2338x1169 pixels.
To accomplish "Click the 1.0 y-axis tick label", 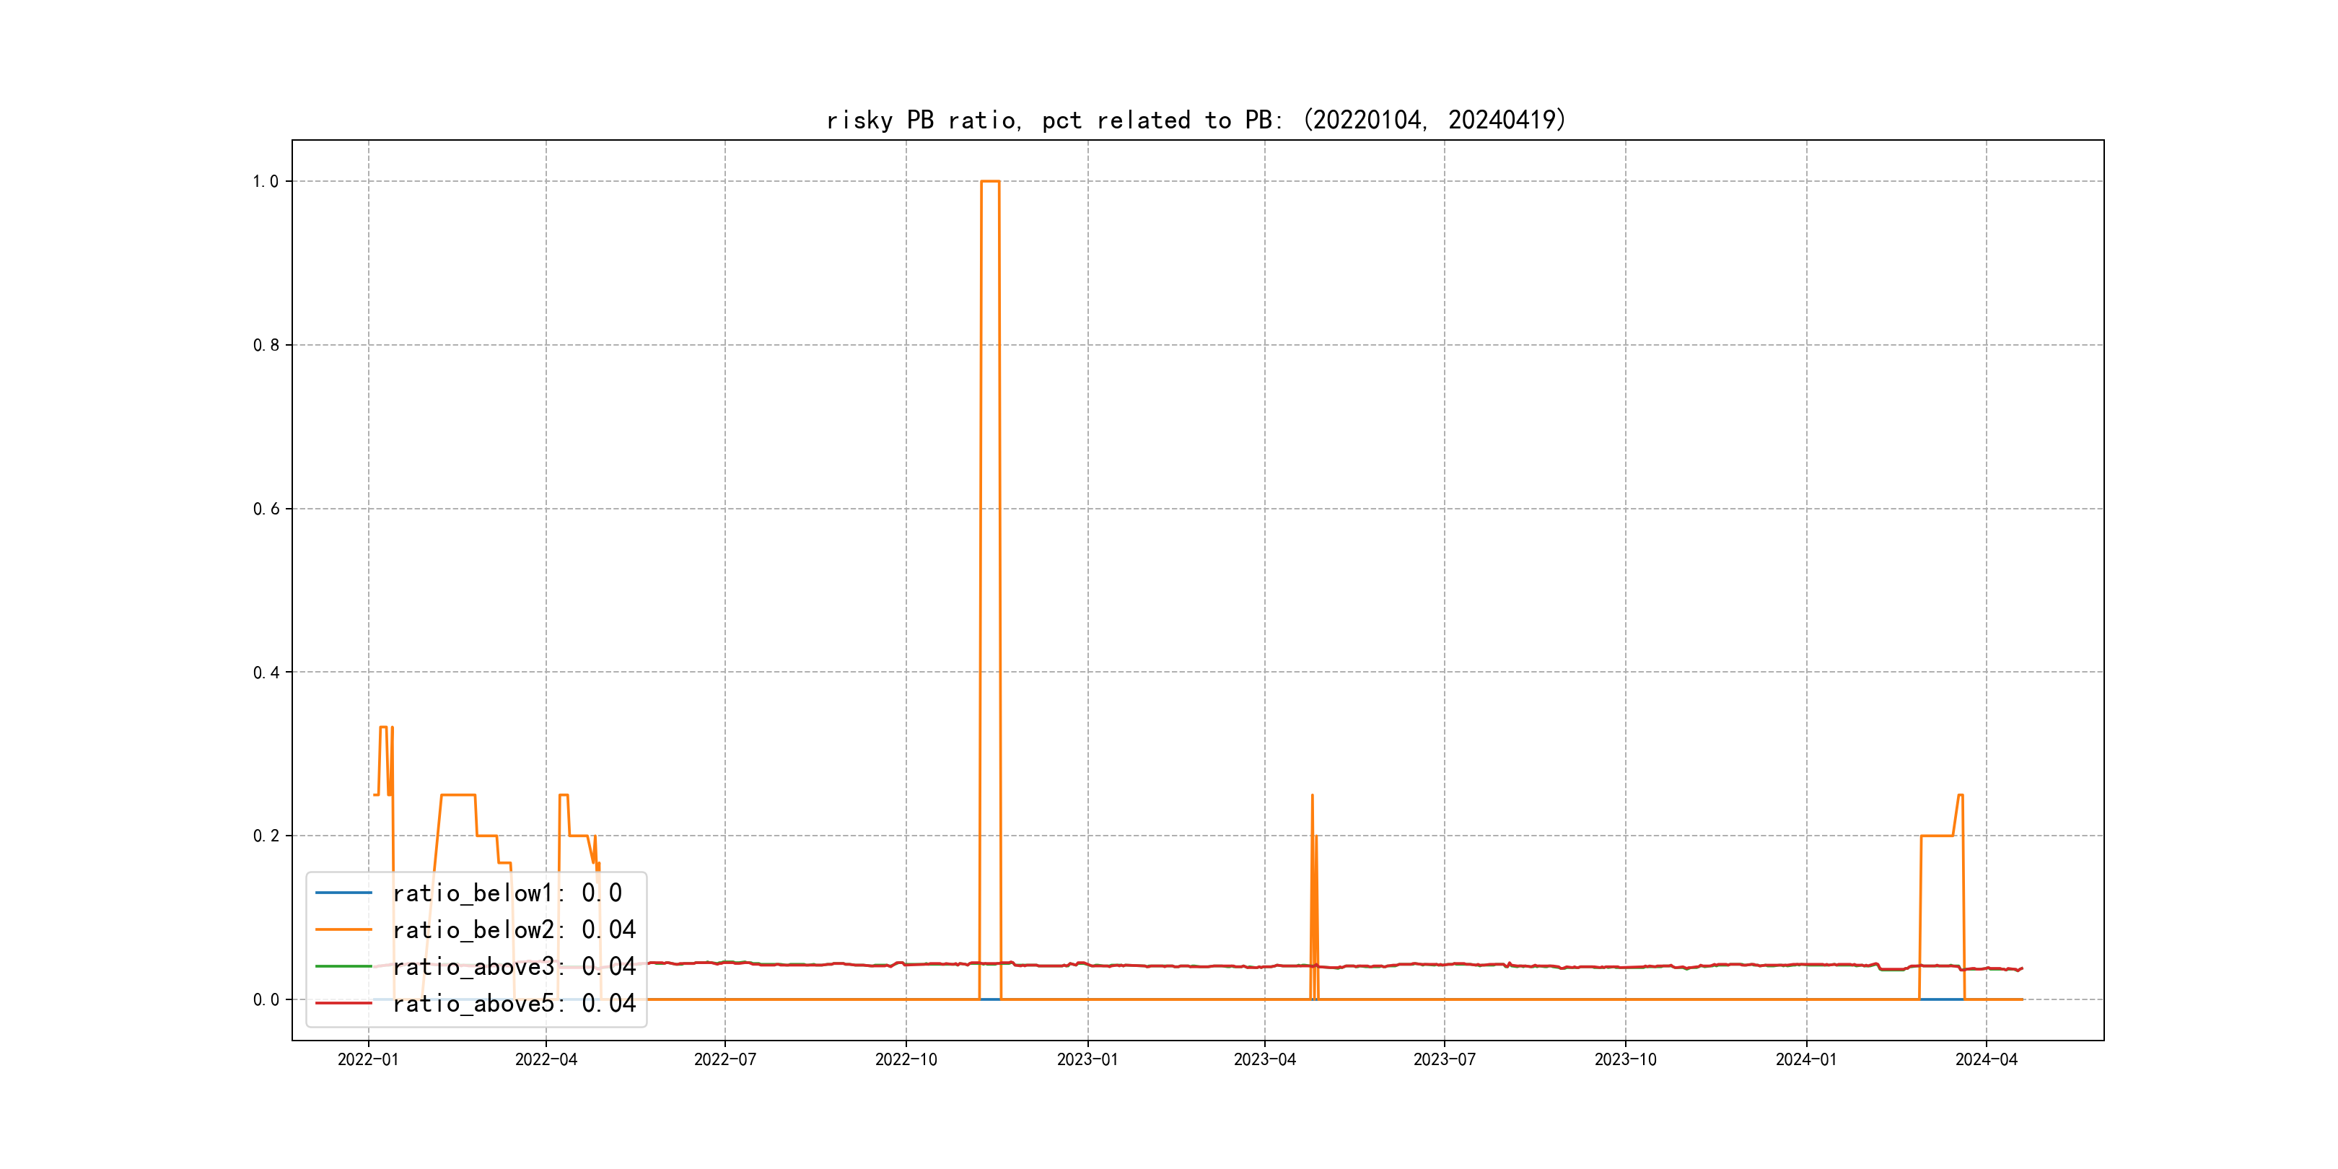I will 265,182.
